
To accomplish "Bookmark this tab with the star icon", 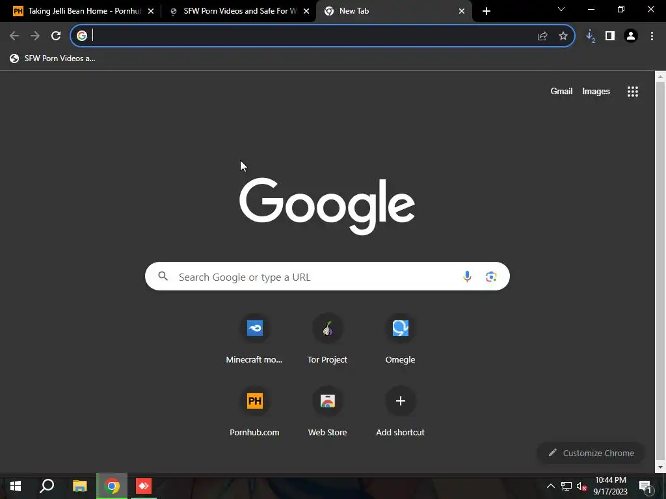I will coord(563,36).
